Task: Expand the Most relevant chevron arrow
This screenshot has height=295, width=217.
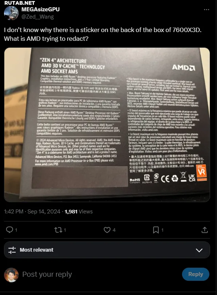Action: tap(199, 250)
